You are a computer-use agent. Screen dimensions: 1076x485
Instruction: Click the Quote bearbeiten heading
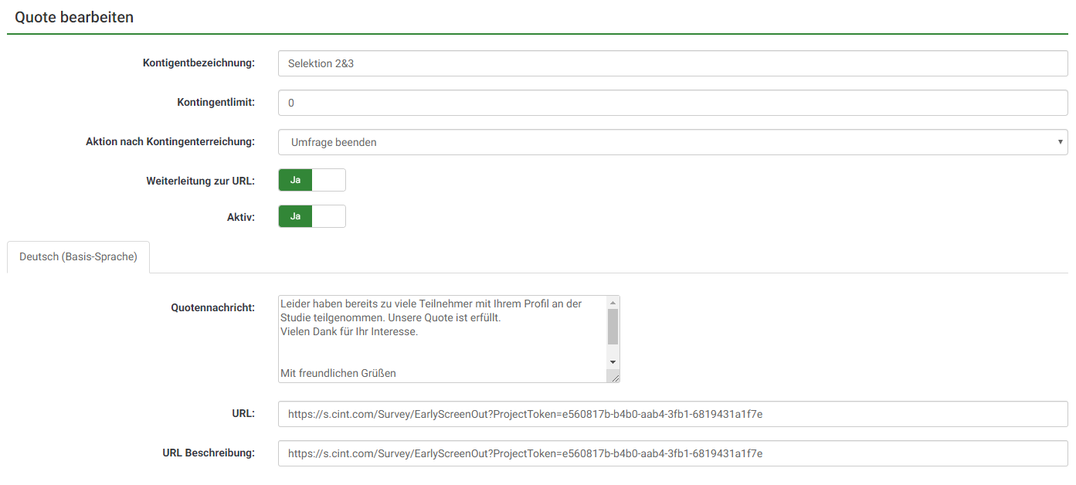[x=74, y=17]
